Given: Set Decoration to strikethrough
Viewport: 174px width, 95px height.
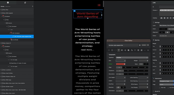Looking at the screenshot, I should [x=136, y=74].
